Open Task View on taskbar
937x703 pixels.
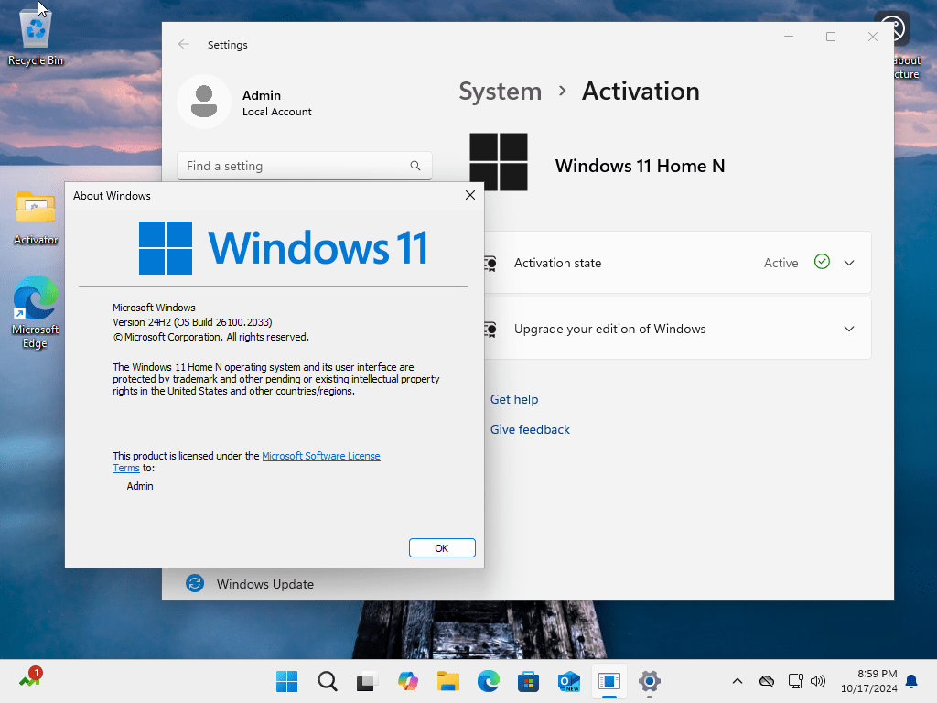(368, 681)
